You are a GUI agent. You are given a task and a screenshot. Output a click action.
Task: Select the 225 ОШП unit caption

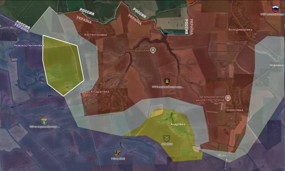pyautogui.click(x=167, y=144)
